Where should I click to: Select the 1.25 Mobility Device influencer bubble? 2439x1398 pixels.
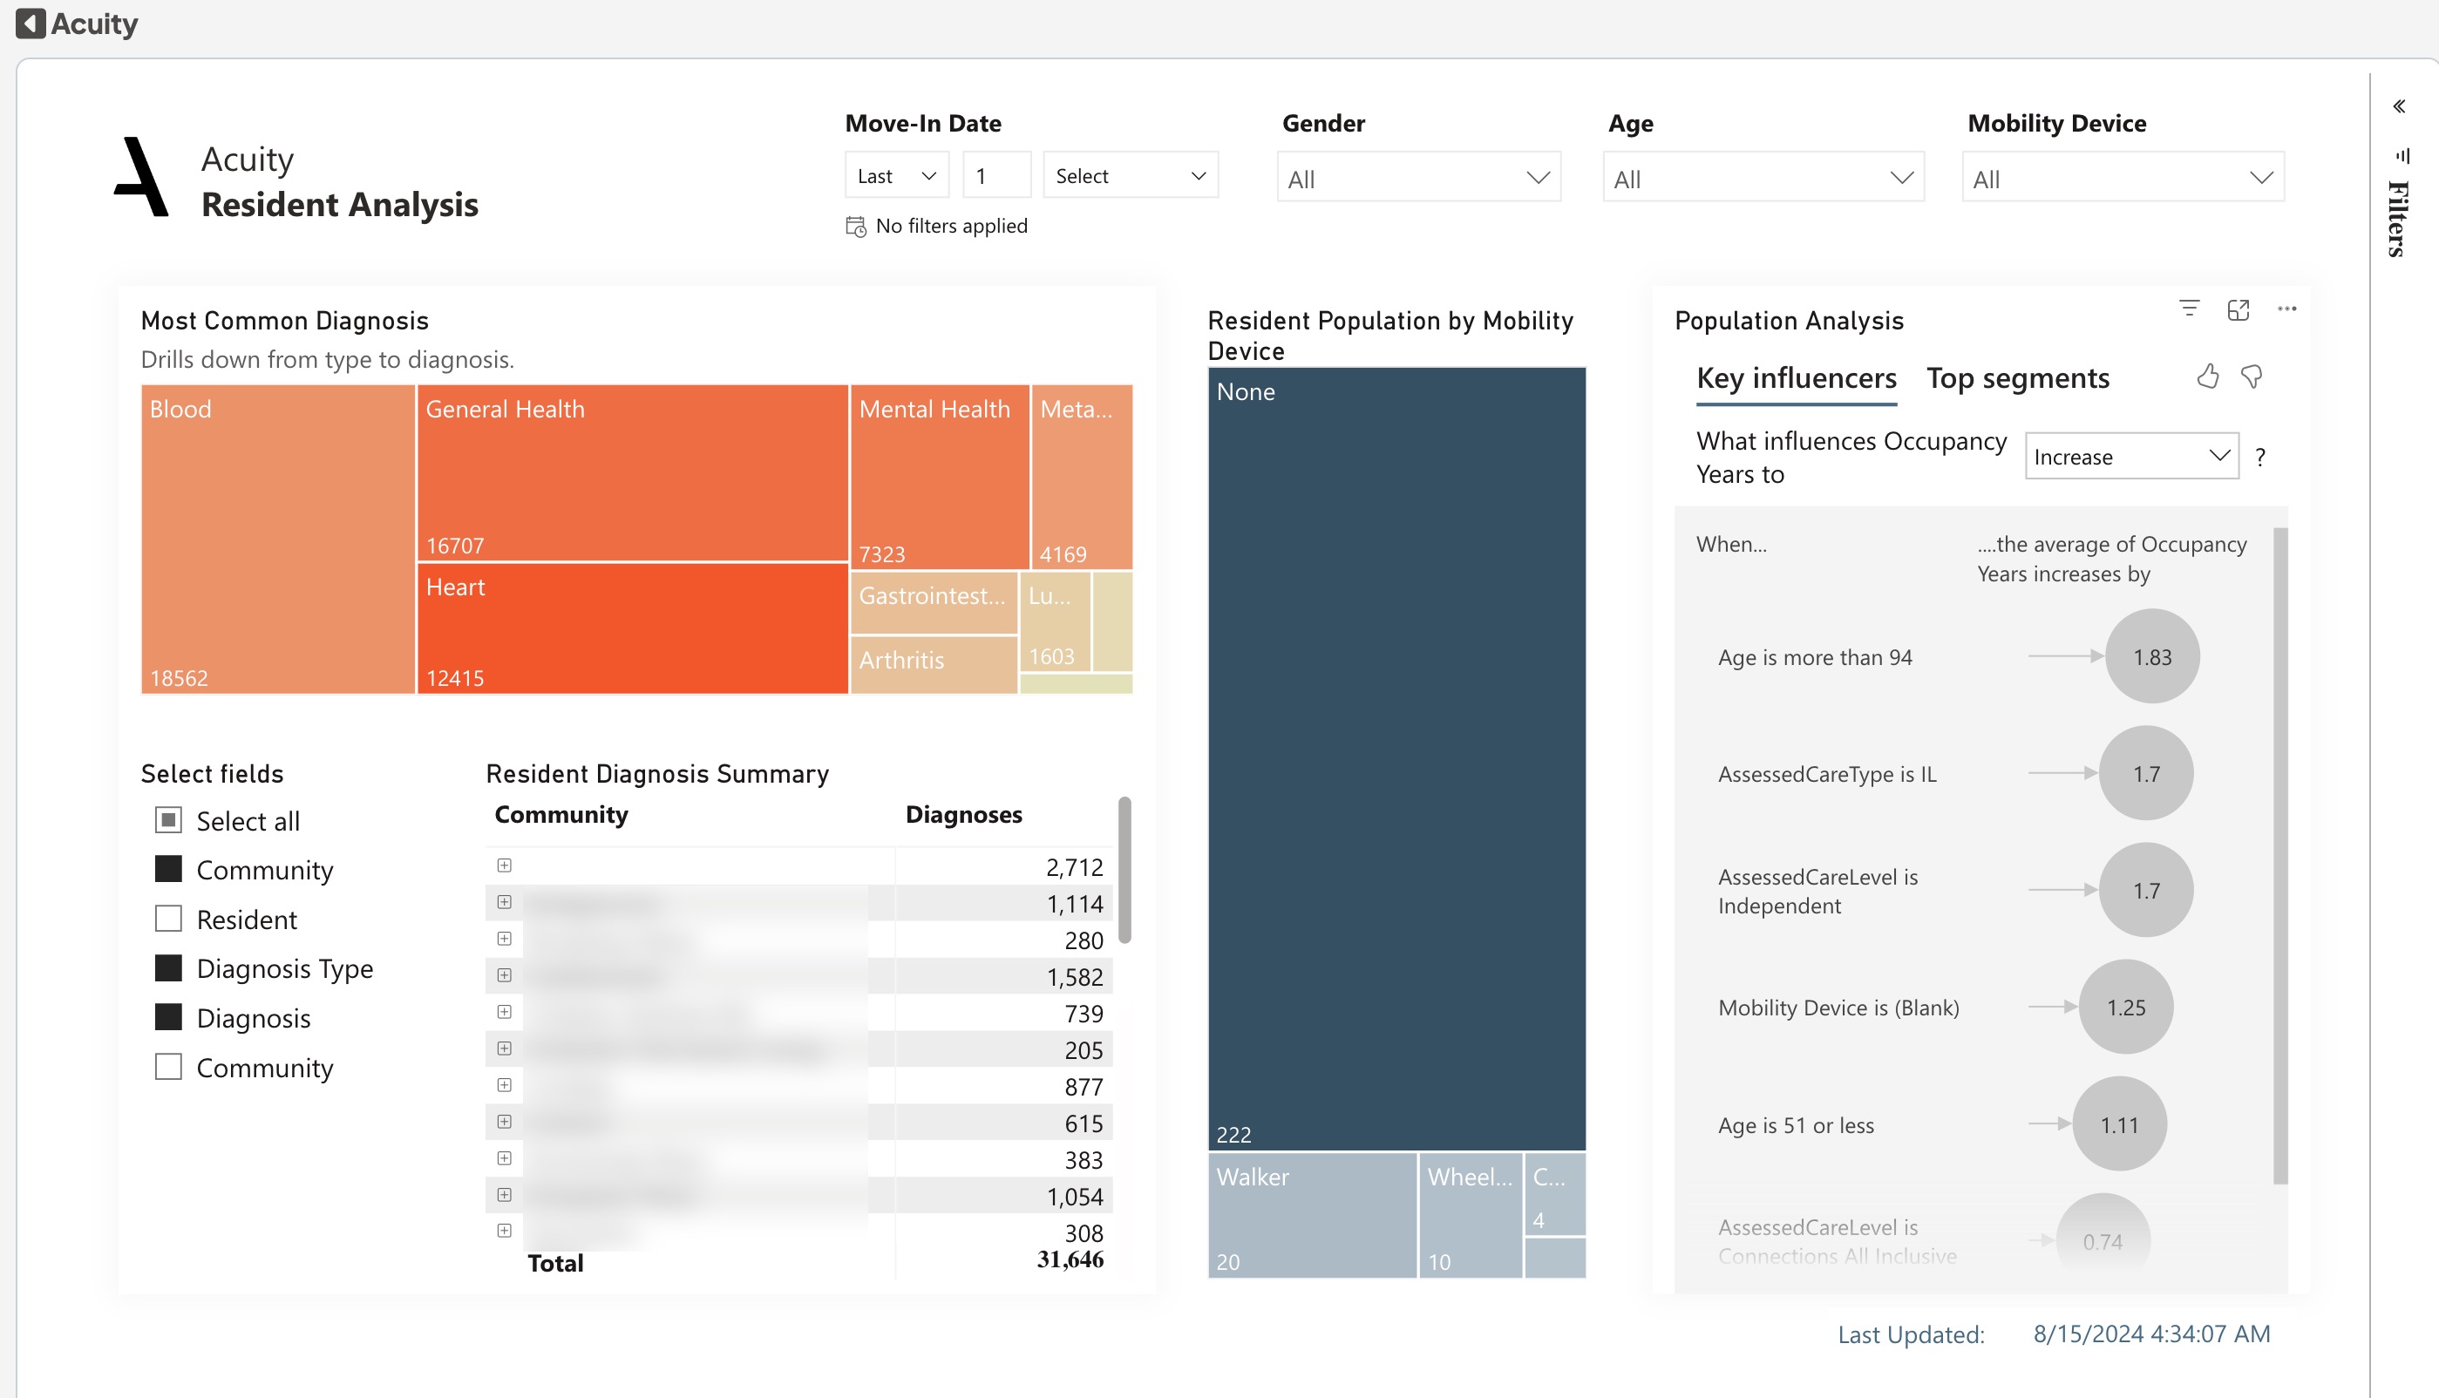click(2125, 1008)
